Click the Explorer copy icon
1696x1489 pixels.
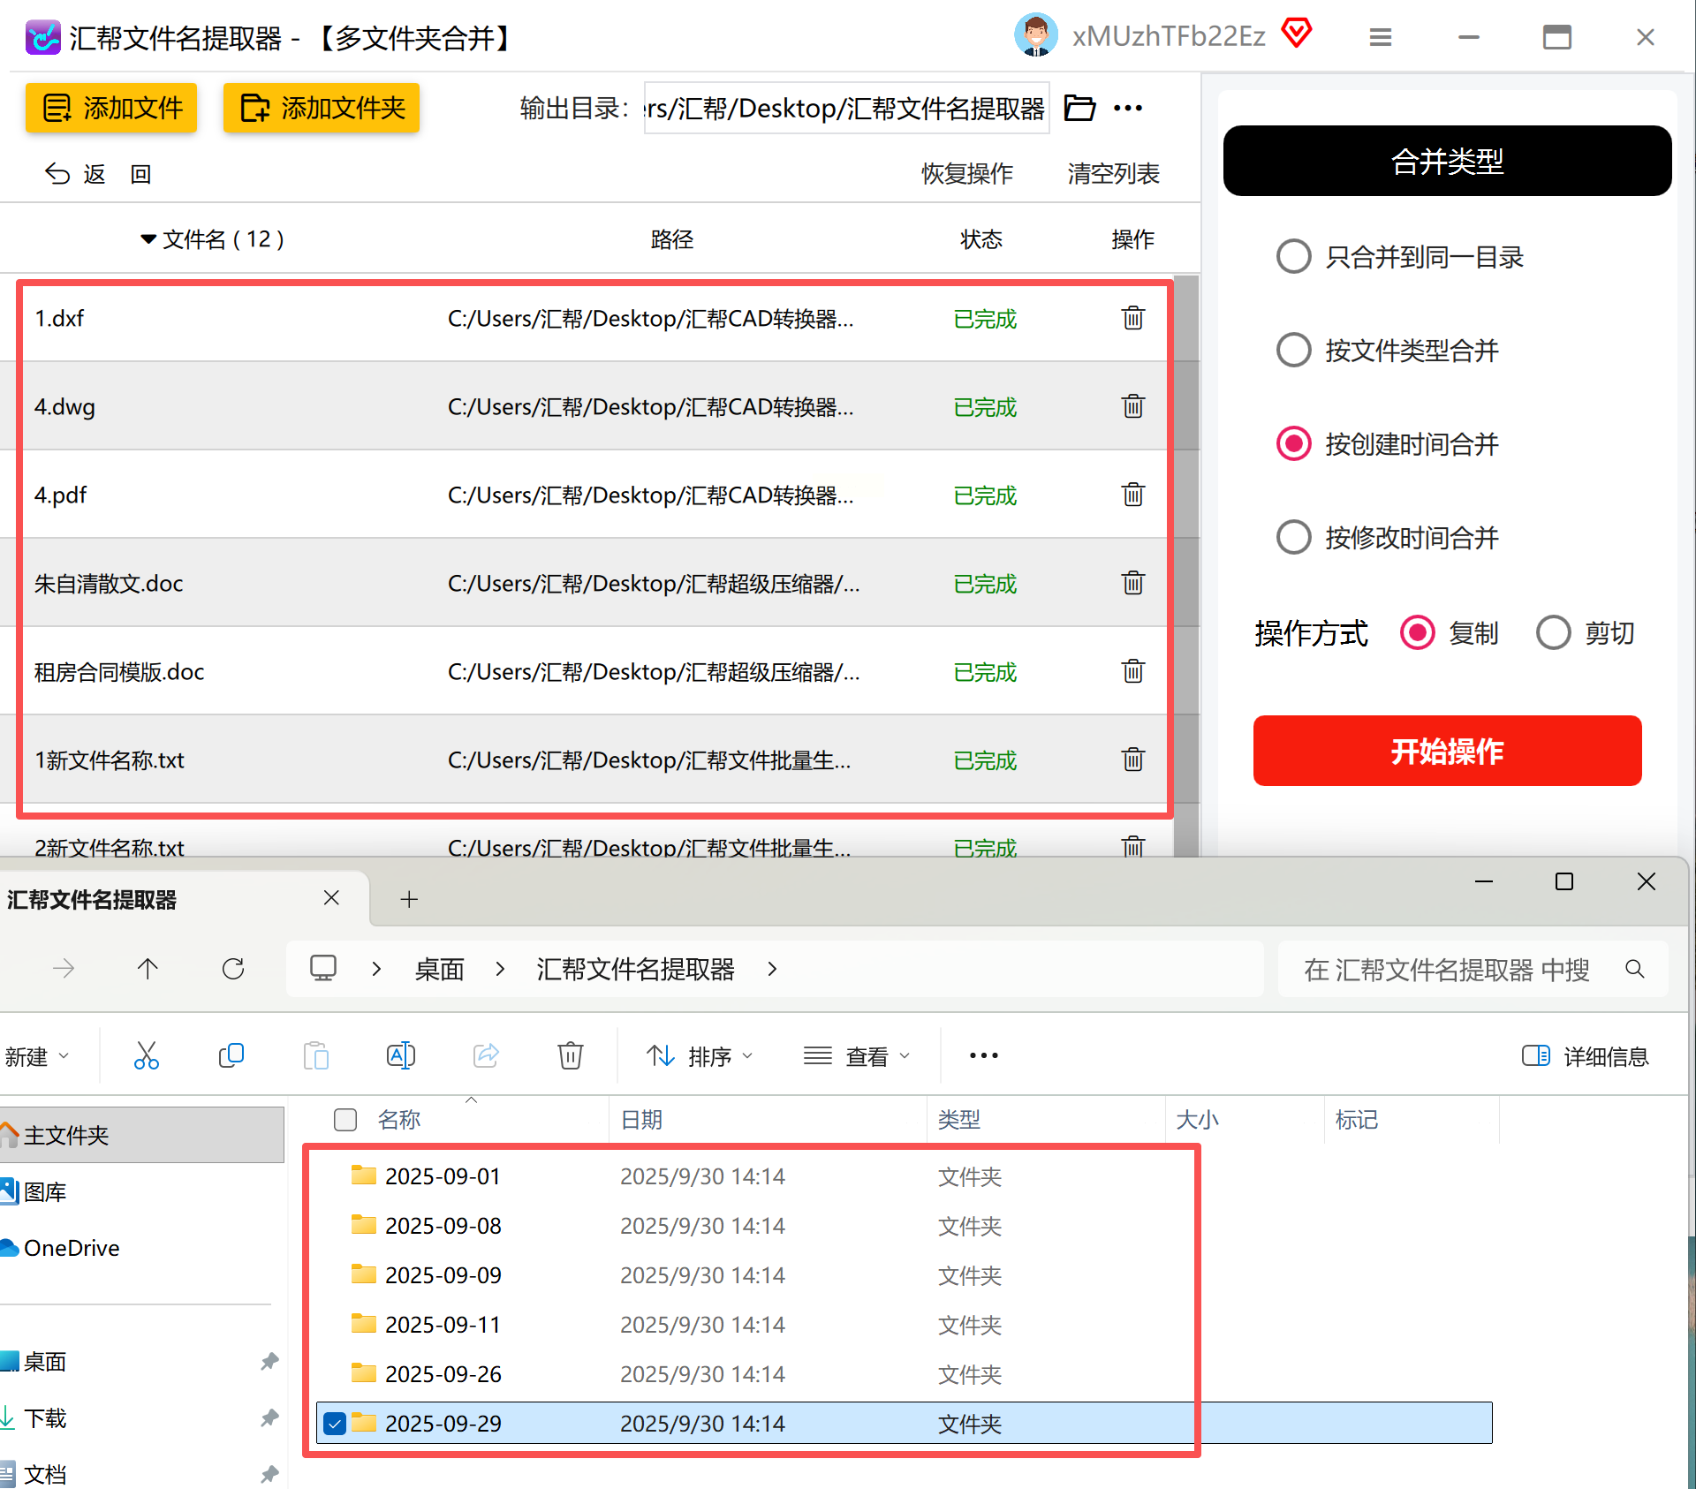pyautogui.click(x=231, y=1055)
